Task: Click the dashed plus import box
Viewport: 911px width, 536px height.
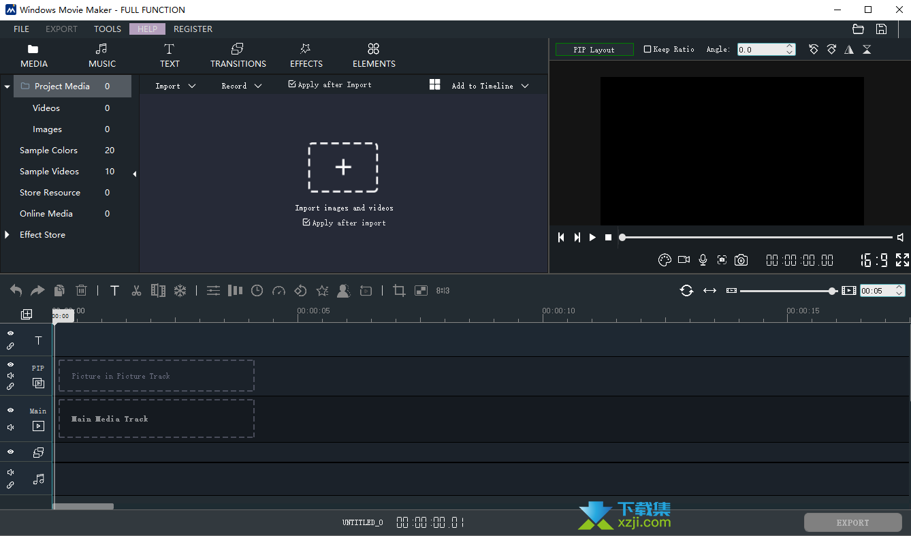Action: click(x=343, y=167)
